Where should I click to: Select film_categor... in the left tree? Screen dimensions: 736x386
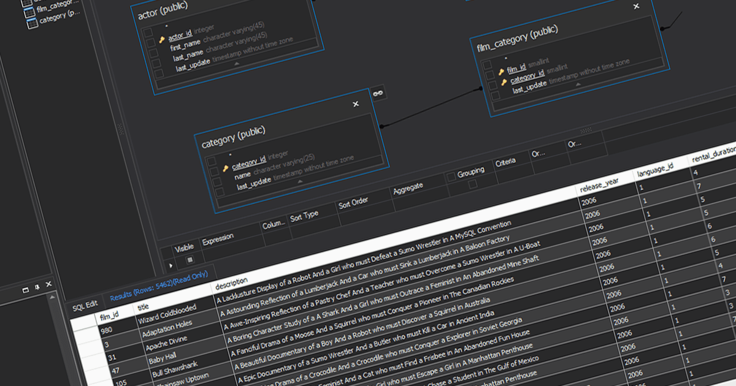tap(58, 7)
